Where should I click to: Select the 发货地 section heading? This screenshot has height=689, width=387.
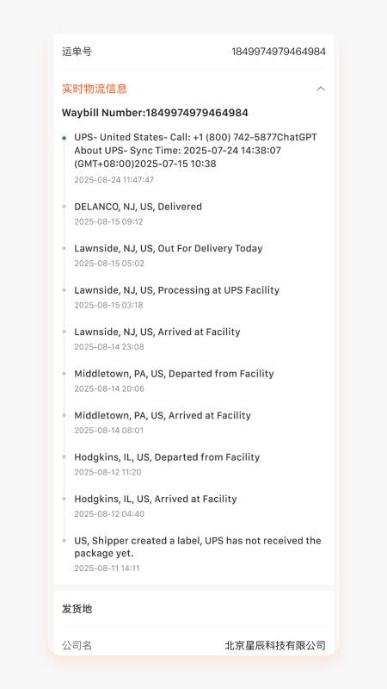point(77,609)
